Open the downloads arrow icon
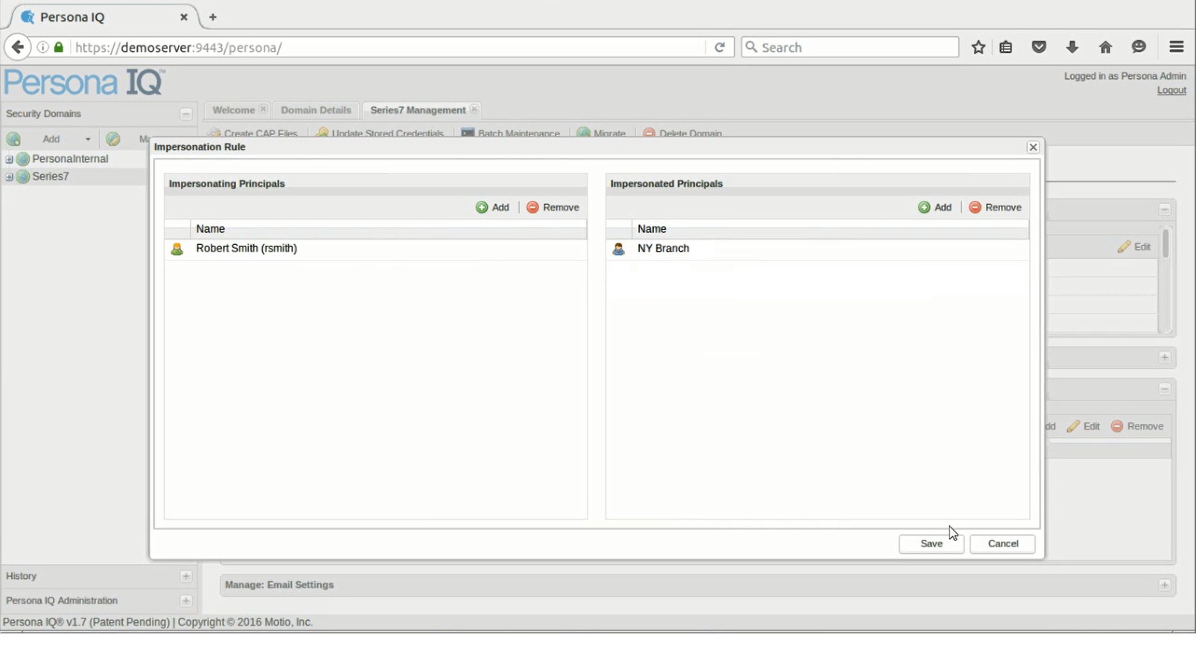The height and width of the screenshot is (652, 1196). point(1072,47)
